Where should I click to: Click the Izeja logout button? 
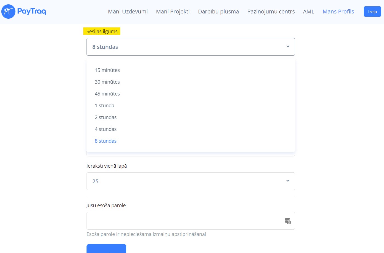372,12
